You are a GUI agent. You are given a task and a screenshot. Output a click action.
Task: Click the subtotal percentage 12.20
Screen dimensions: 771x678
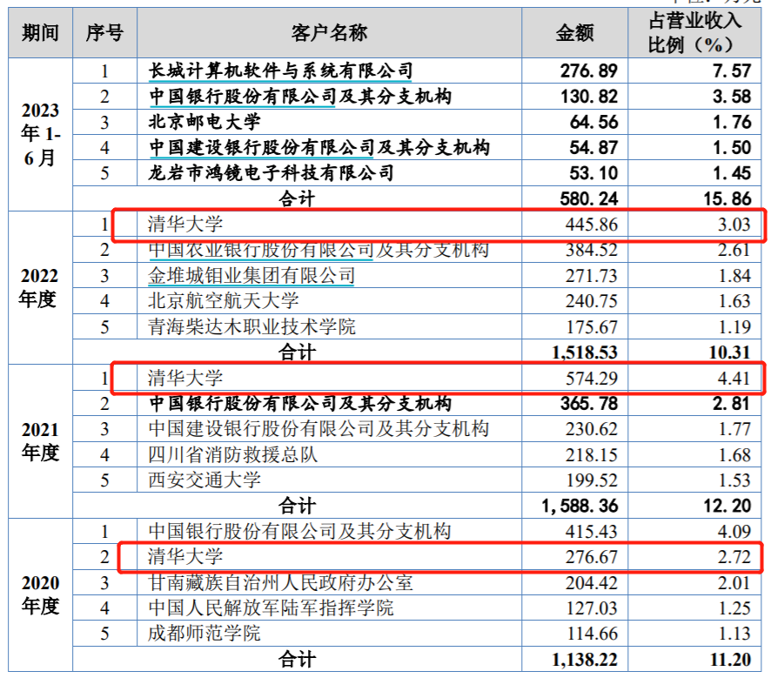tap(727, 506)
